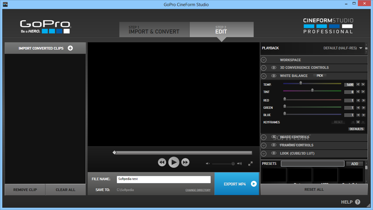Increase Temp value with right arrow
373x210 pixels.
pyautogui.click(x=363, y=85)
